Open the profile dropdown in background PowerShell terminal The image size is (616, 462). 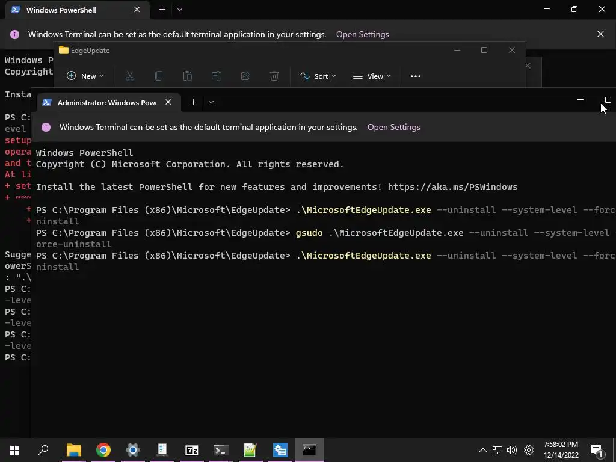[179, 10]
